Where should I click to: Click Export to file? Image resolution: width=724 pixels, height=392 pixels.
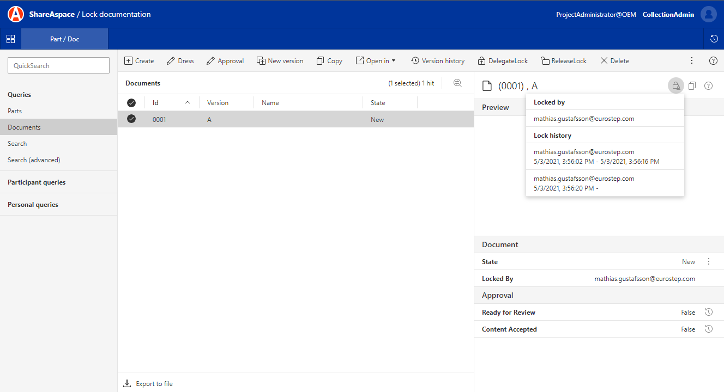click(148, 384)
